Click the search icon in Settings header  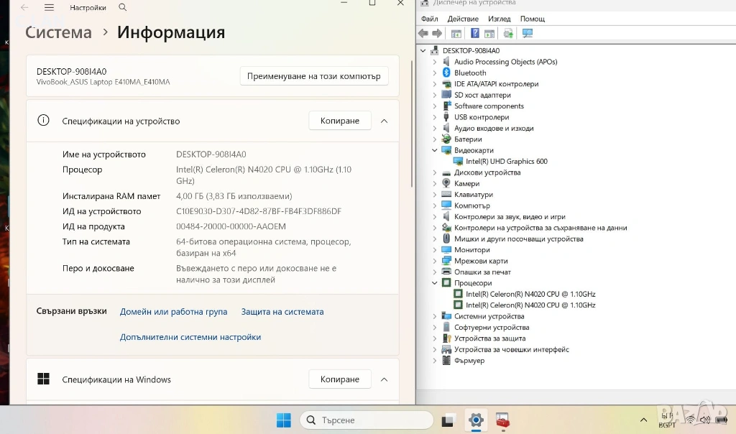(x=123, y=7)
